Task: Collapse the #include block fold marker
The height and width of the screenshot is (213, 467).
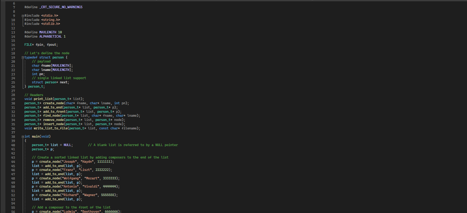Action: (22, 15)
